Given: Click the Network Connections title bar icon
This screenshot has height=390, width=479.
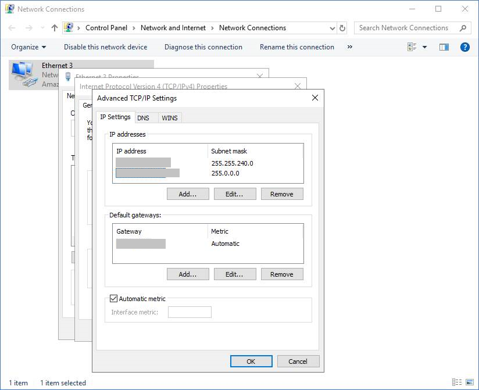Looking at the screenshot, I should pyautogui.click(x=9, y=9).
